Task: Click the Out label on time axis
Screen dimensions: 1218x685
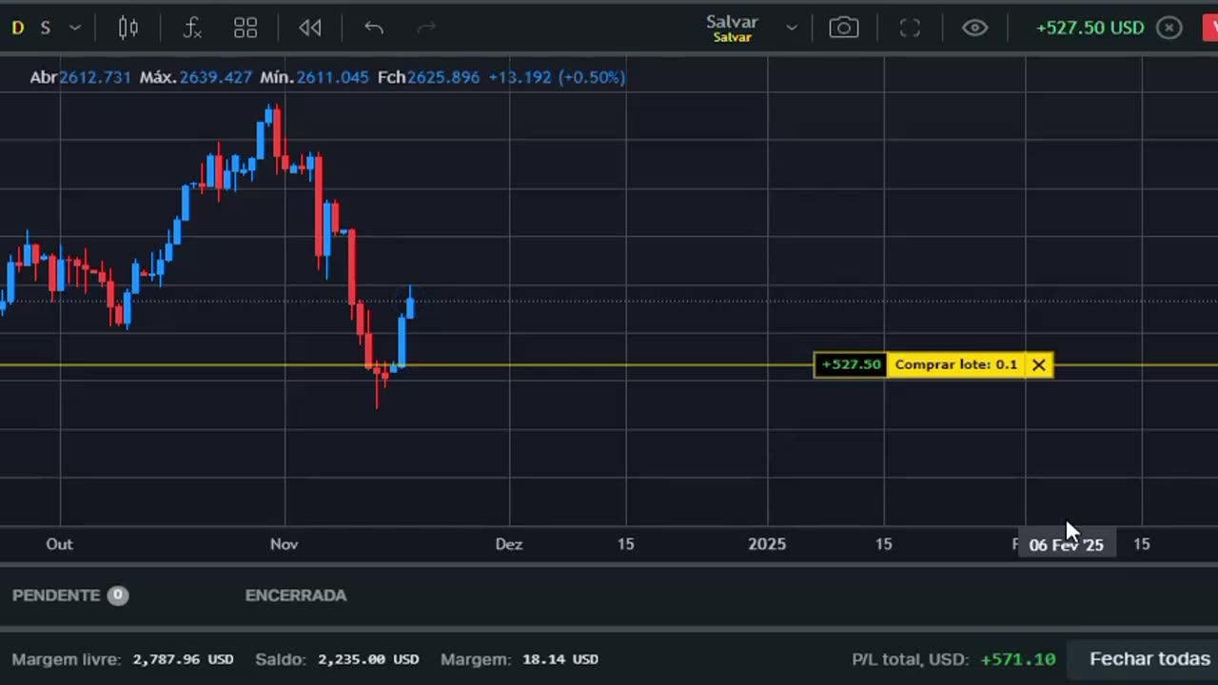Action: pos(59,544)
